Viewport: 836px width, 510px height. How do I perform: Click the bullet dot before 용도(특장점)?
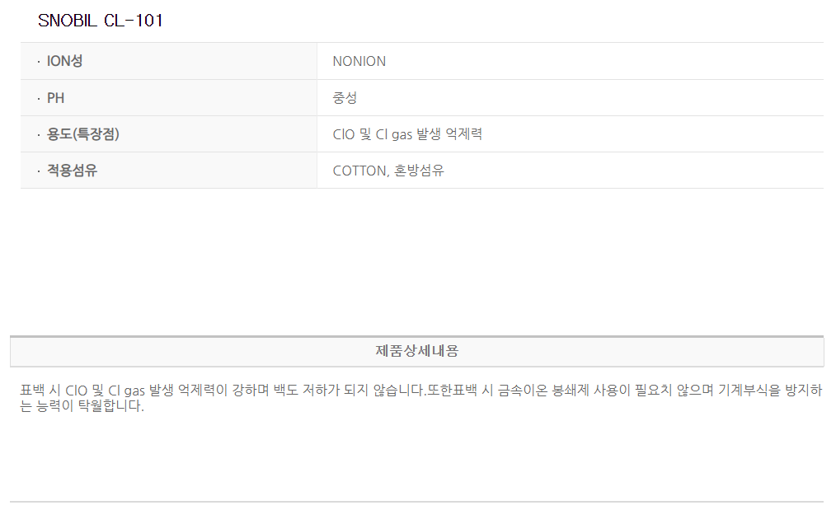coord(38,135)
